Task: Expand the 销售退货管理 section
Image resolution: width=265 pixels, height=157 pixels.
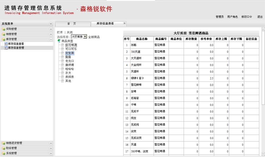Action: coord(51,143)
